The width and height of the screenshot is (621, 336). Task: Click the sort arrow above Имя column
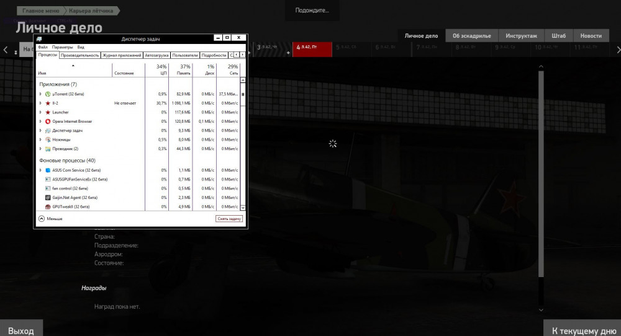[73, 66]
